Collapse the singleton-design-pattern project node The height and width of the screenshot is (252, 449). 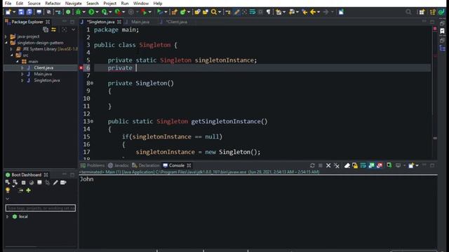[6, 43]
